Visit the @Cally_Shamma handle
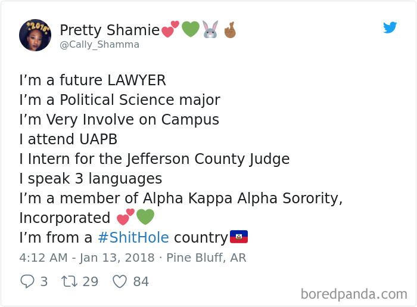The height and width of the screenshot is (307, 417). pos(99,45)
